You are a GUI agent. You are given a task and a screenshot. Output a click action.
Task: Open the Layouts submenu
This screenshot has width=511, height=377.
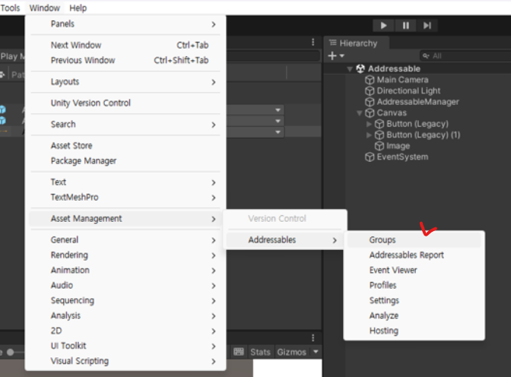point(125,82)
